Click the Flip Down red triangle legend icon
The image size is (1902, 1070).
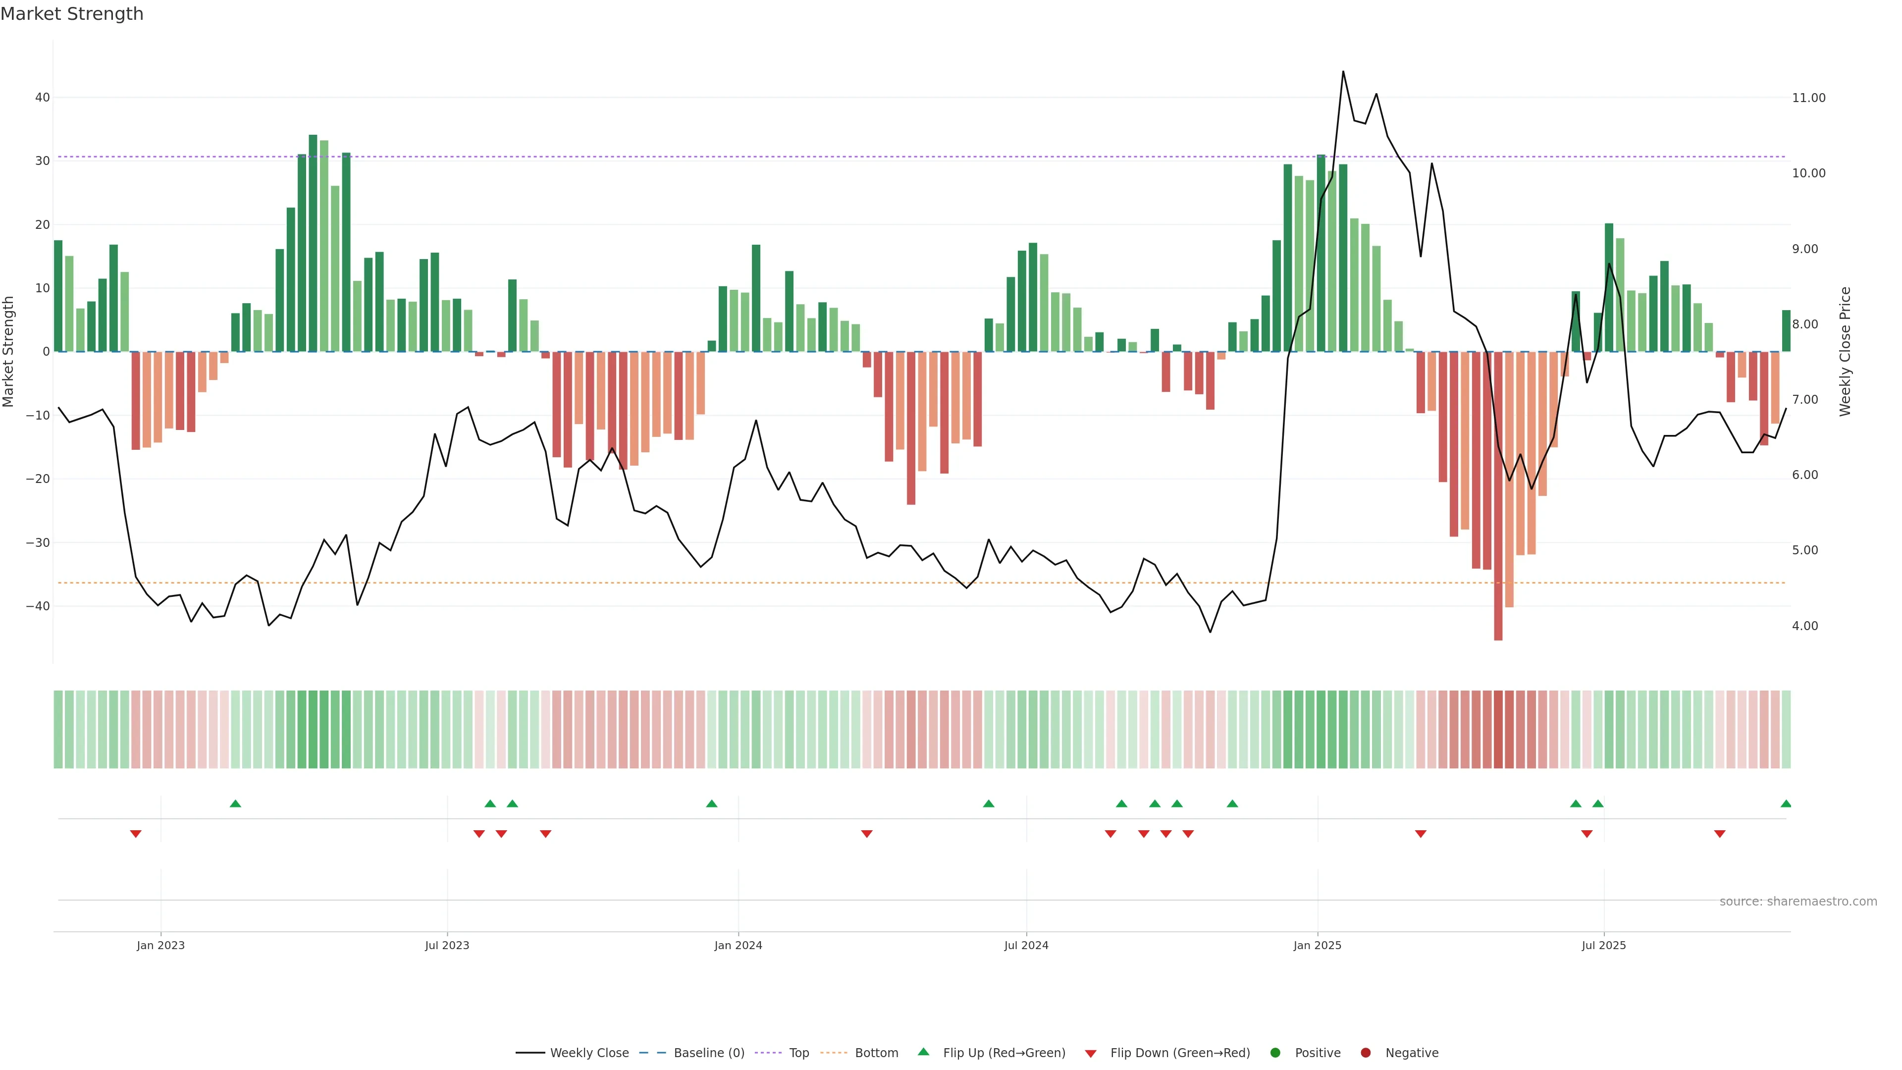click(1091, 1054)
